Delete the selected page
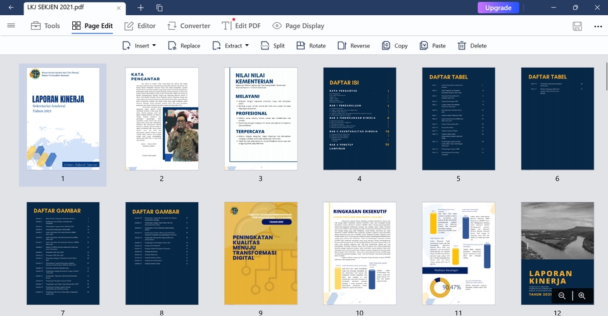Viewport: 608px width, 316px height. pyautogui.click(x=472, y=46)
